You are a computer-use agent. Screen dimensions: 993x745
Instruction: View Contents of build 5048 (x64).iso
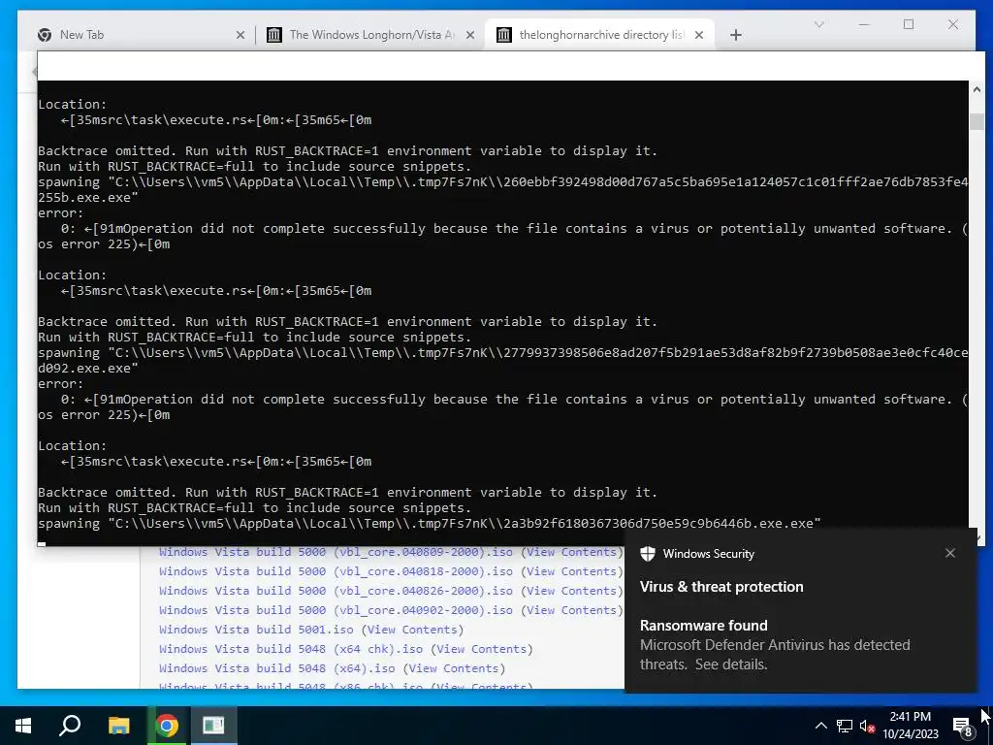454,668
